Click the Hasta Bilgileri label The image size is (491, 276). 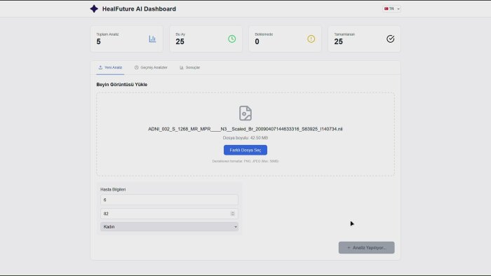pyautogui.click(x=113, y=189)
